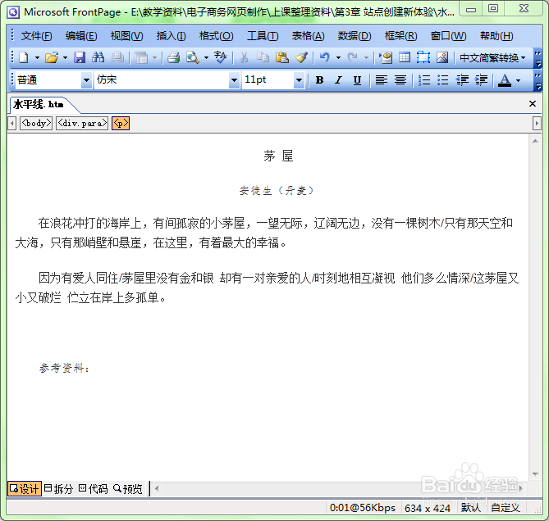The width and height of the screenshot is (549, 521).
Task: Open the 插入(I) menu
Action: click(171, 36)
